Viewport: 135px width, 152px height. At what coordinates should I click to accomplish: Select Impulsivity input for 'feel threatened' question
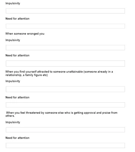pyautogui.click(x=65, y=130)
